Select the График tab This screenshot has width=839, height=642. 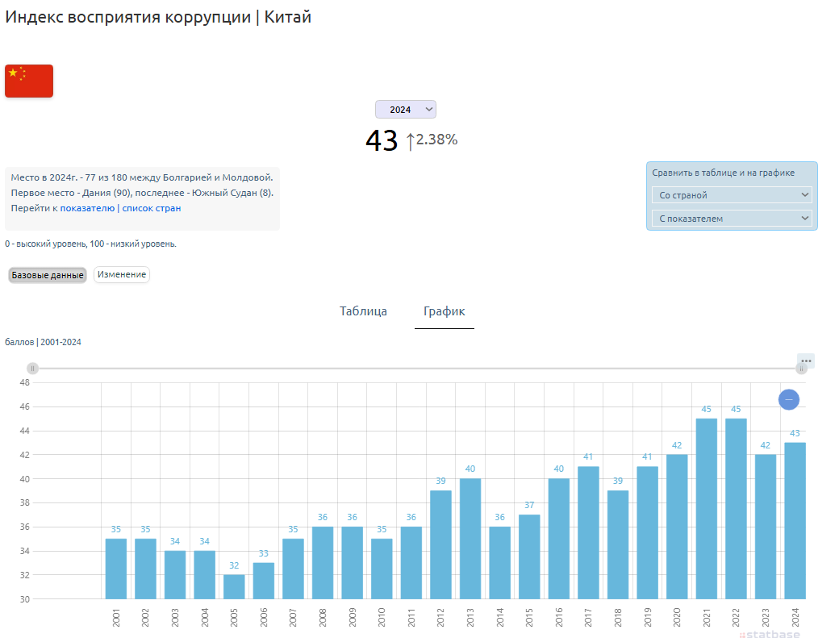(x=444, y=311)
